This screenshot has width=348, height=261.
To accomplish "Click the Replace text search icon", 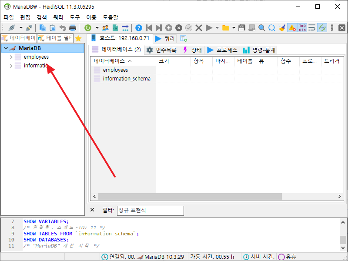I will point(271,28).
